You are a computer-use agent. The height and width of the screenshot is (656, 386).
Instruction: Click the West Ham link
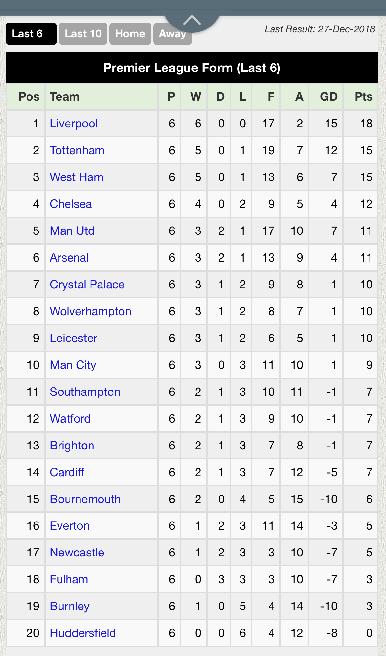(x=77, y=177)
